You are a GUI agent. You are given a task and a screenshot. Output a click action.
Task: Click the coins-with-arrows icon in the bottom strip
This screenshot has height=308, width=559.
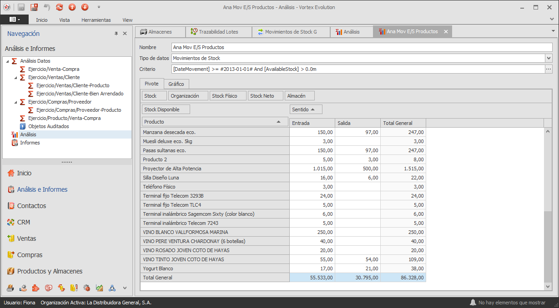[x=61, y=288]
